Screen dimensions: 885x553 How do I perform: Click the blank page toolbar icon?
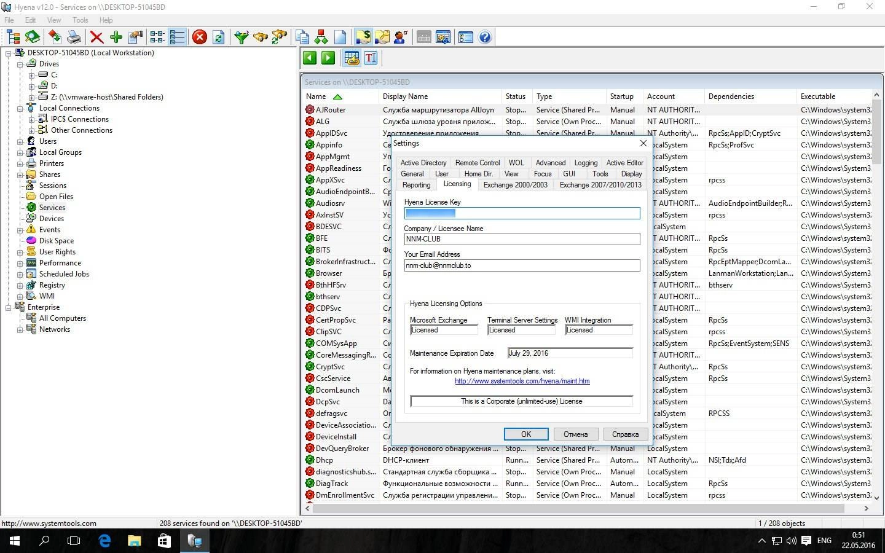coord(340,37)
